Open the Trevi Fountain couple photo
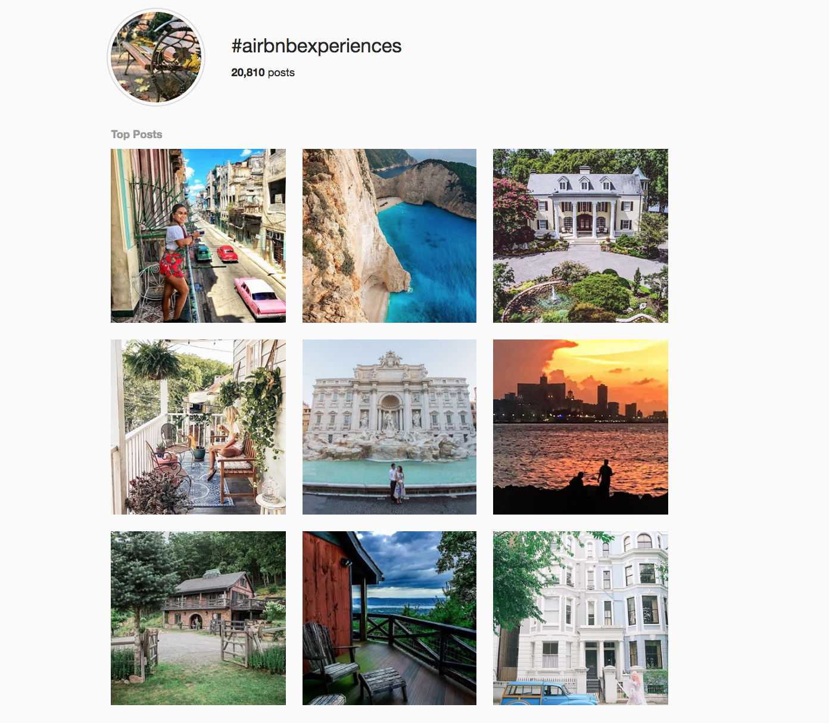Viewport: 829px width, 723px height. point(389,427)
